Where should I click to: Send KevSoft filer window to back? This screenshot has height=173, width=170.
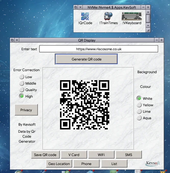tap(76, 7)
